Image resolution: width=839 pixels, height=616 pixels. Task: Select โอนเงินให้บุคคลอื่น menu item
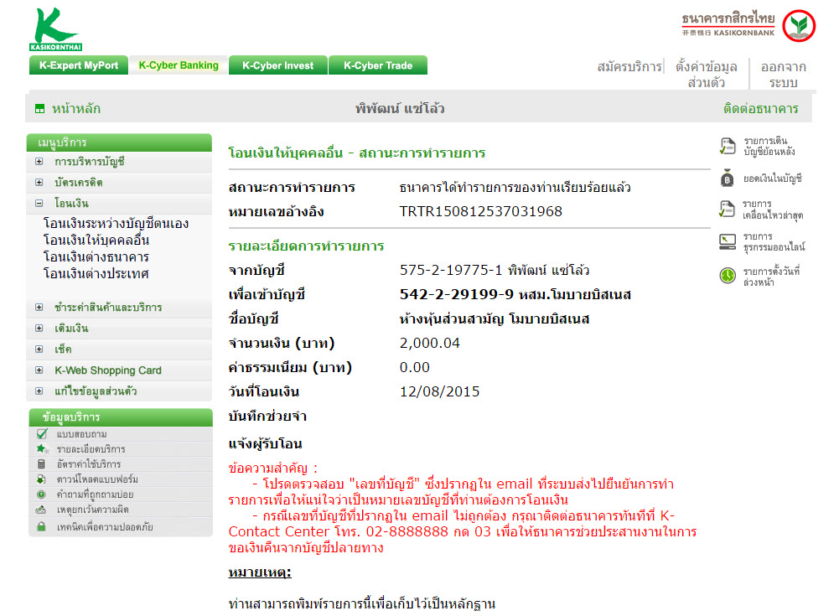[96, 240]
